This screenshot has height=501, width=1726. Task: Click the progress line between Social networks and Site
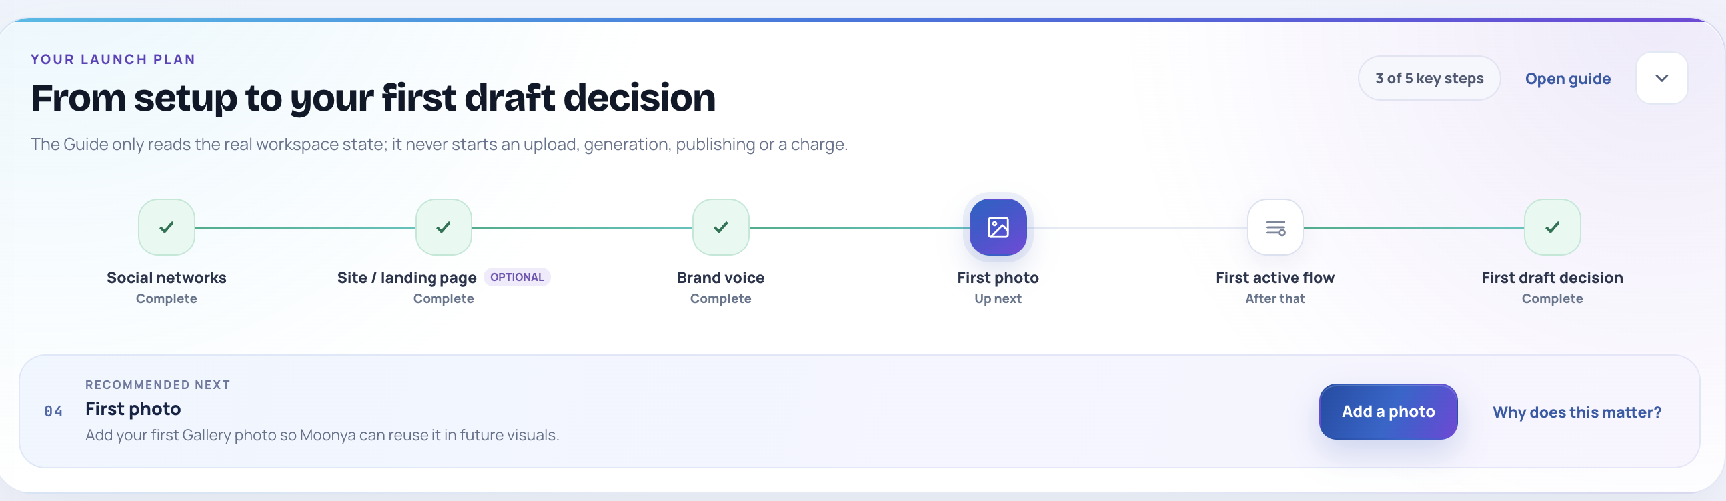tap(305, 228)
